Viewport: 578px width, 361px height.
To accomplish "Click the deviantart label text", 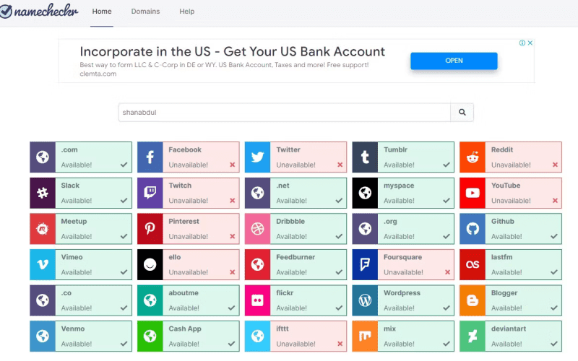I will (x=509, y=329).
